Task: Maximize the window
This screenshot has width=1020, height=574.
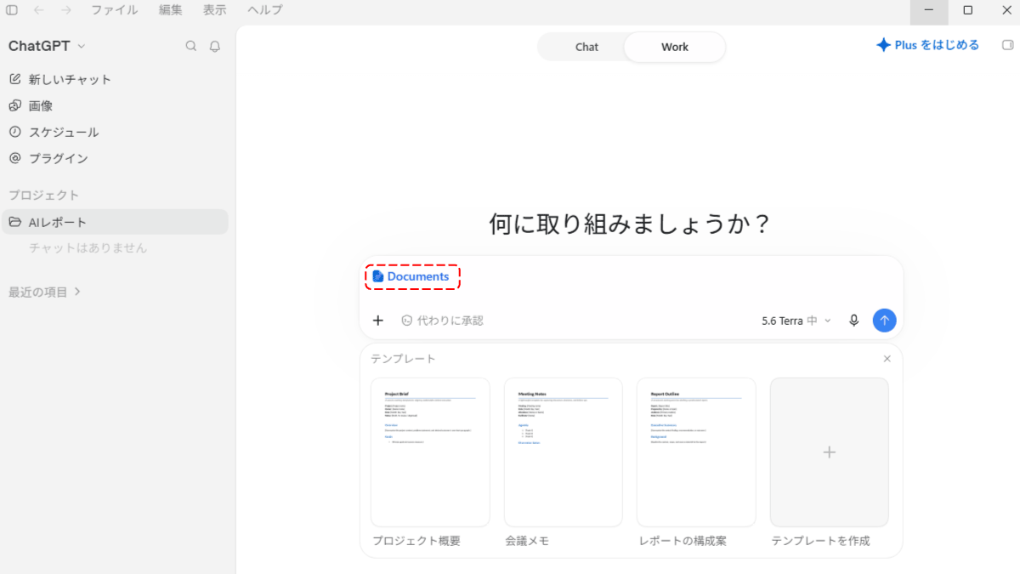Action: click(x=967, y=10)
